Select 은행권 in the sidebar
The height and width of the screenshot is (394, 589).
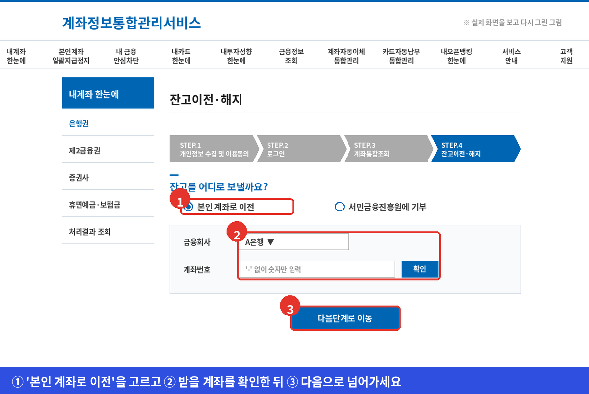pos(108,124)
